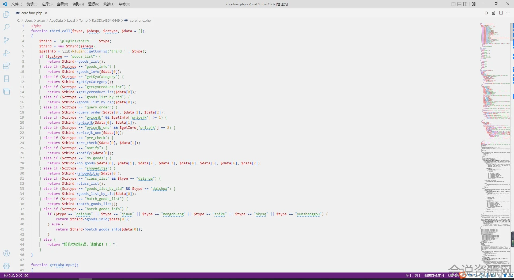Toggle the secondary side bar layout
The image size is (514, 280).
click(x=466, y=4)
